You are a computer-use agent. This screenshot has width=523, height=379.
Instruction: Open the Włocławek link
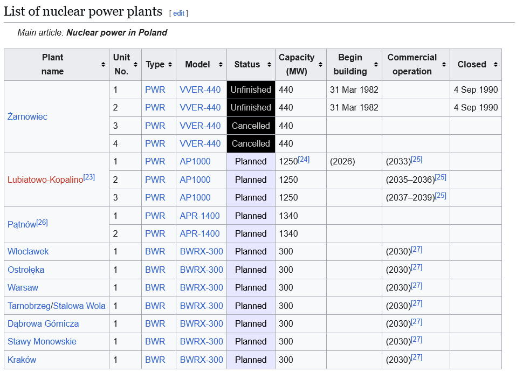click(x=28, y=251)
